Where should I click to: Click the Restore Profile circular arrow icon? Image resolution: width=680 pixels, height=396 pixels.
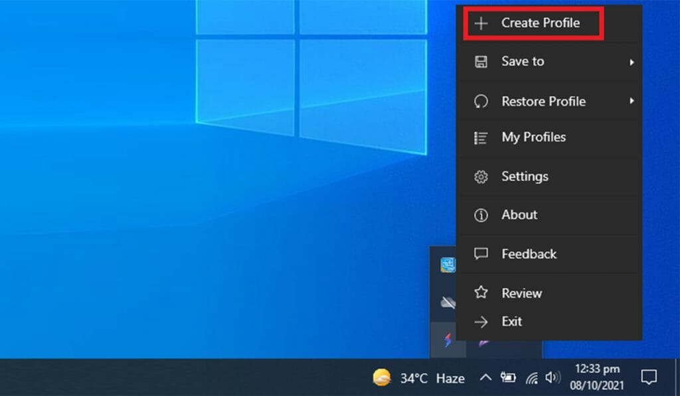(481, 102)
